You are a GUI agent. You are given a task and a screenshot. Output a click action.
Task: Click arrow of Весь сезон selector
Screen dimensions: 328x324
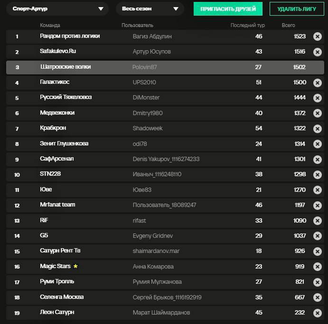176,9
